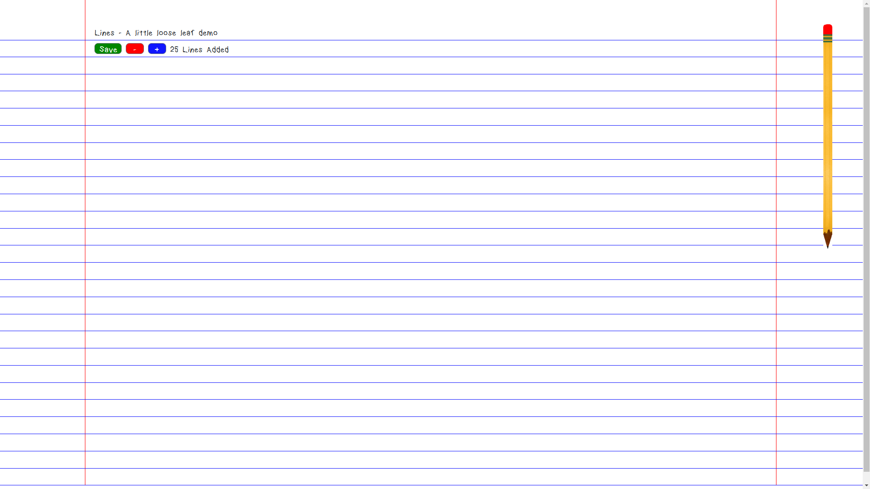Click the scrollbar up arrow
870x489 pixels.
pyautogui.click(x=866, y=3)
